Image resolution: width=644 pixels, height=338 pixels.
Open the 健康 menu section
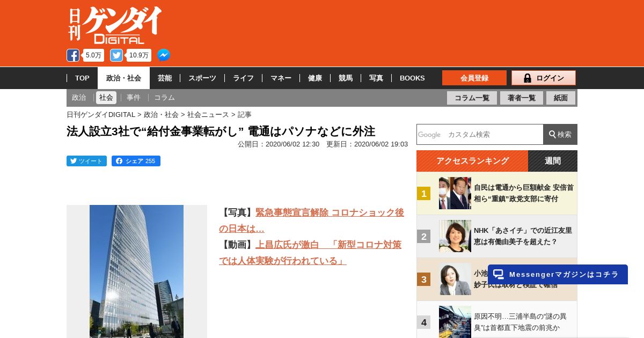(x=315, y=78)
